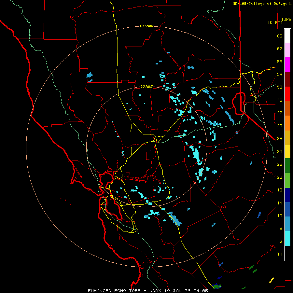The width and height of the screenshot is (293, 293).
Task: Click the light green 26 kft legend swatch
Action: coord(287,180)
